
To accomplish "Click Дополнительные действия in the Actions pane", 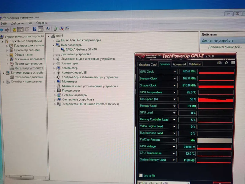I will click(225, 47).
